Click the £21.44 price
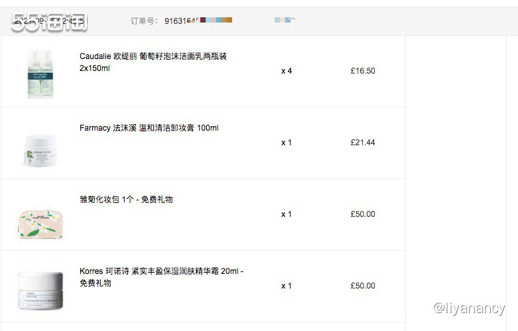 point(363,143)
